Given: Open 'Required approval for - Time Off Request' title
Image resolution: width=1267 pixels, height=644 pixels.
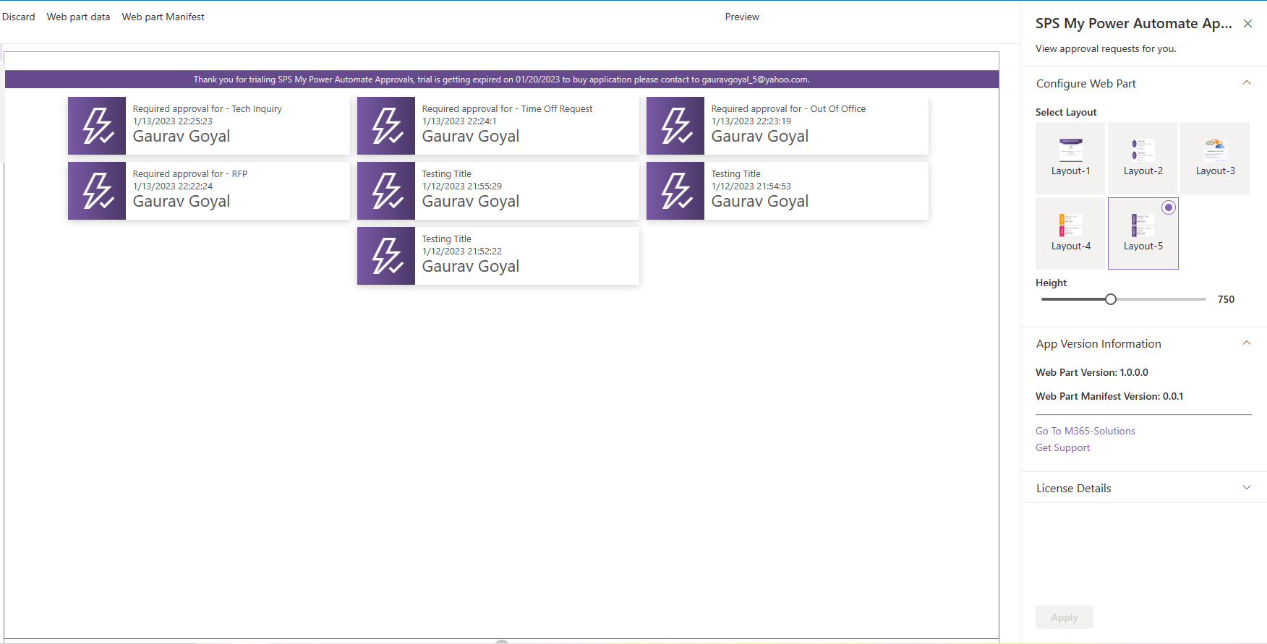Looking at the screenshot, I should [507, 109].
